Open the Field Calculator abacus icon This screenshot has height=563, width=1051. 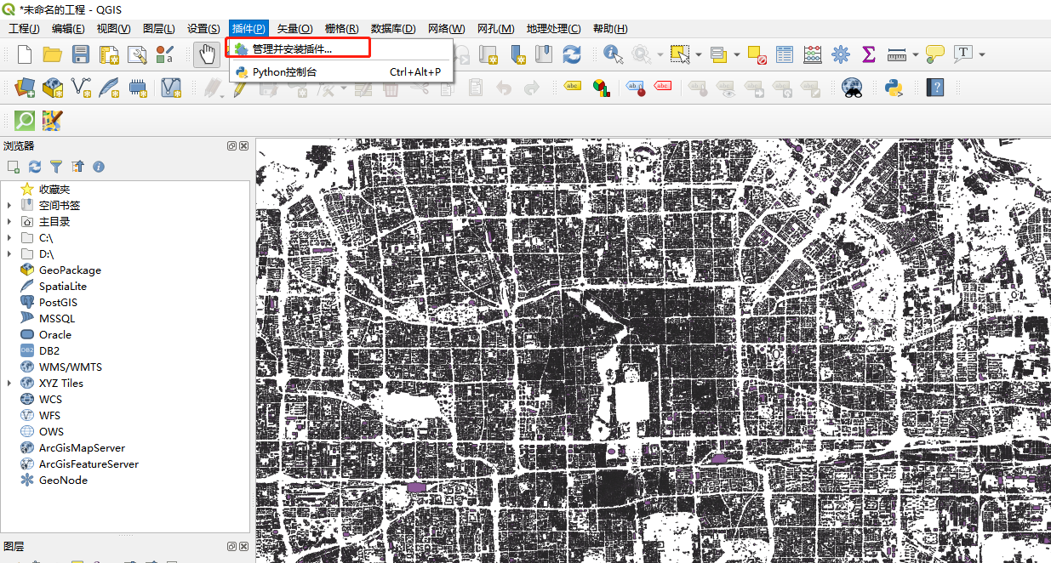click(813, 54)
